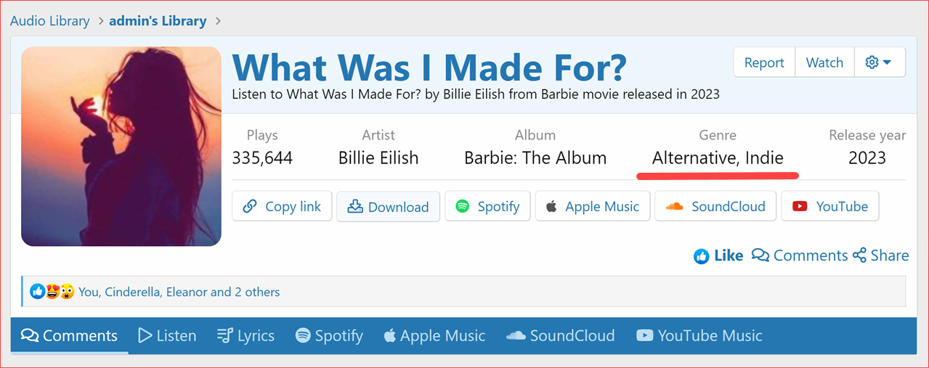The width and height of the screenshot is (929, 368).
Task: Open the Audio Library breadcrumb link
Action: pyautogui.click(x=49, y=21)
